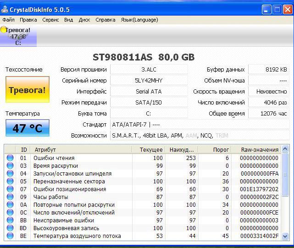This screenshot has height=248, width=294.
Task: Select the Ошибки позиционирования attribute text
Action: point(70,189)
